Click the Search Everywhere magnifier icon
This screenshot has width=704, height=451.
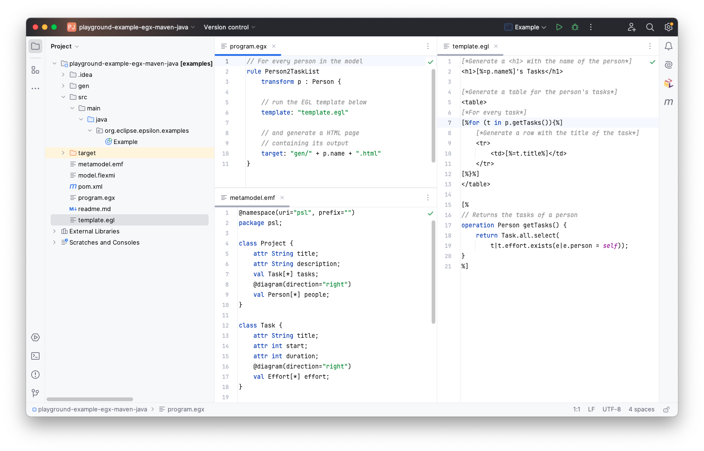[x=650, y=27]
